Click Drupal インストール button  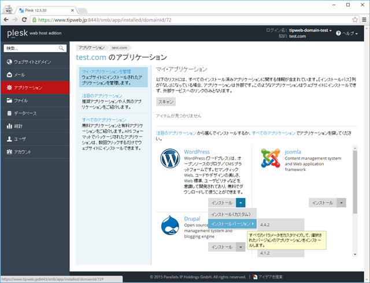(222, 247)
